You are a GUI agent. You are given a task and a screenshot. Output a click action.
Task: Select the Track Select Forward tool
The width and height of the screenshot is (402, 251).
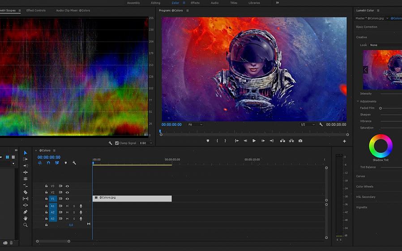point(26,159)
